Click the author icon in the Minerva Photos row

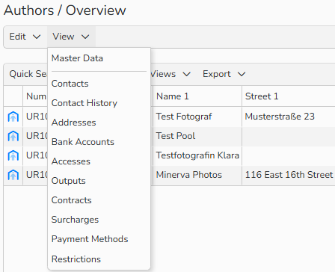pyautogui.click(x=13, y=175)
